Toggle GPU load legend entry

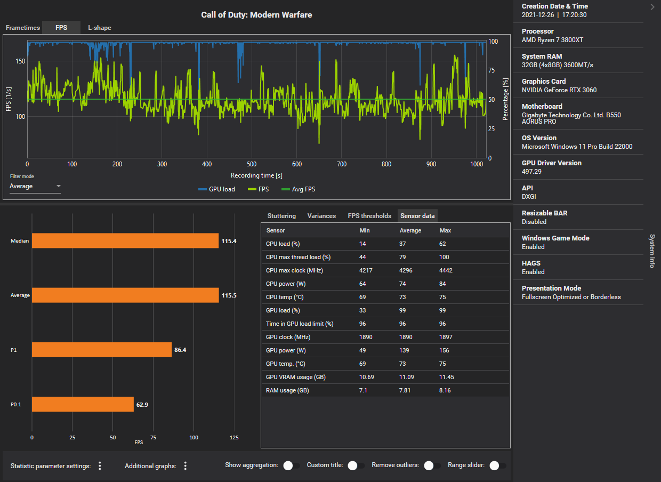216,189
